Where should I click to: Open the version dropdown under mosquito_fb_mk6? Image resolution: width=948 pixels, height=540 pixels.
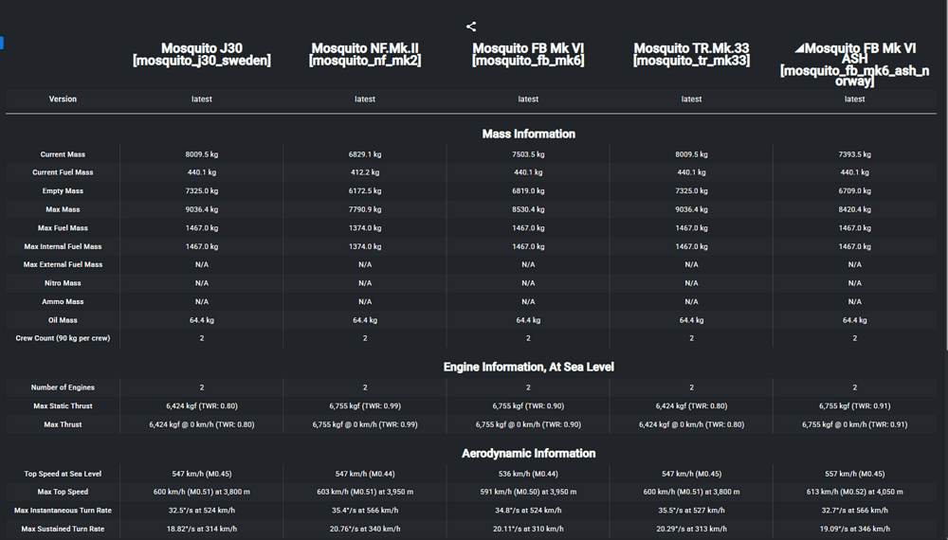[x=528, y=99]
